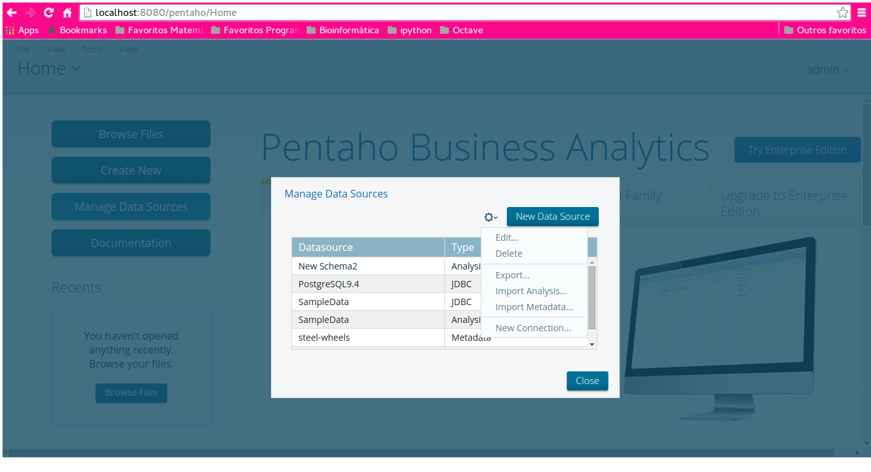Click Documentation button

coord(131,243)
